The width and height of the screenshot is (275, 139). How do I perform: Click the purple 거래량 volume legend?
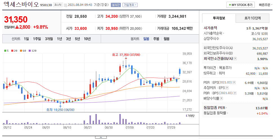point(190,116)
